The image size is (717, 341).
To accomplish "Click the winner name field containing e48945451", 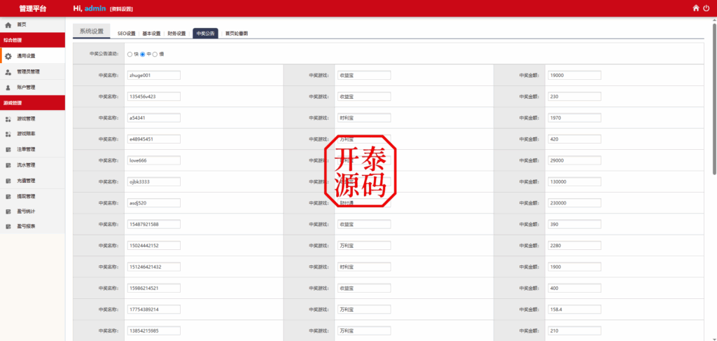I will (x=153, y=139).
